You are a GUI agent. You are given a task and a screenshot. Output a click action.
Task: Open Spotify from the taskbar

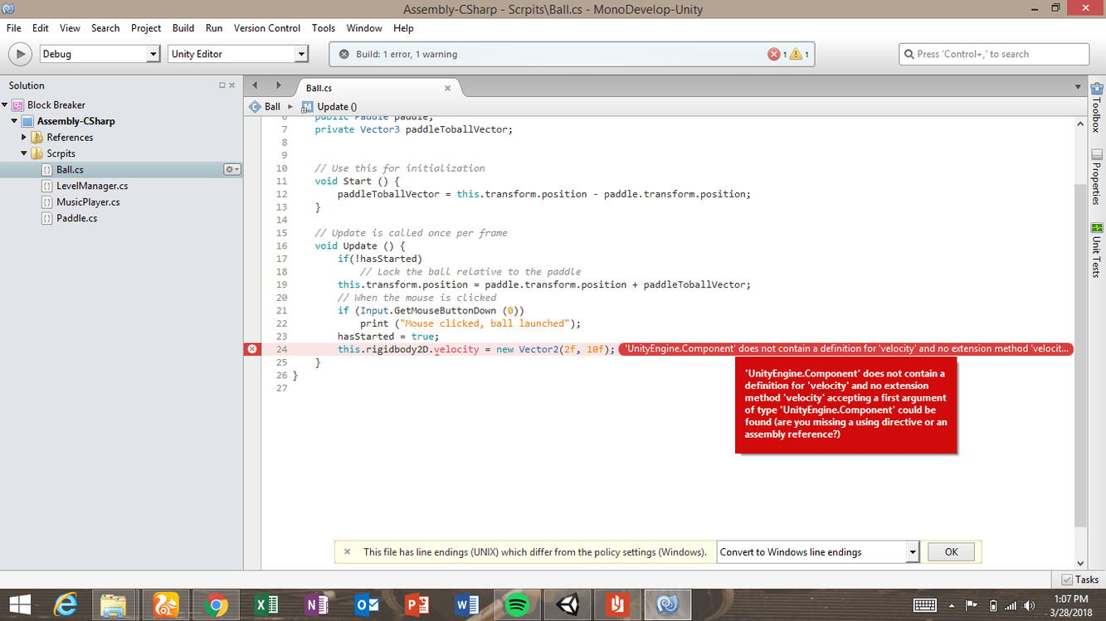[518, 604]
